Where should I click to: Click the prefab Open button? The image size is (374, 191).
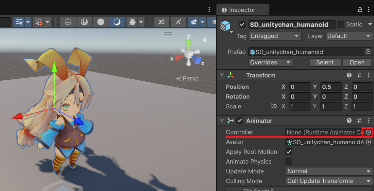click(x=357, y=62)
